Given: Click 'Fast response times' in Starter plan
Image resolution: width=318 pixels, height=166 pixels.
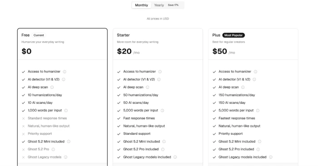Looking at the screenshot, I should click(139, 118).
